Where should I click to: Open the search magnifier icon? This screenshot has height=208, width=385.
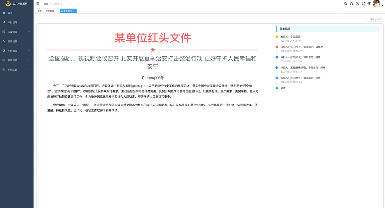346,4
